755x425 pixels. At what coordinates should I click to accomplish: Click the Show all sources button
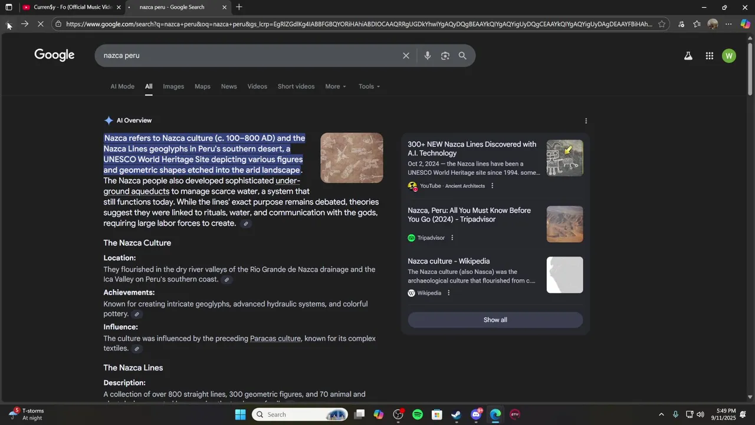point(495,320)
